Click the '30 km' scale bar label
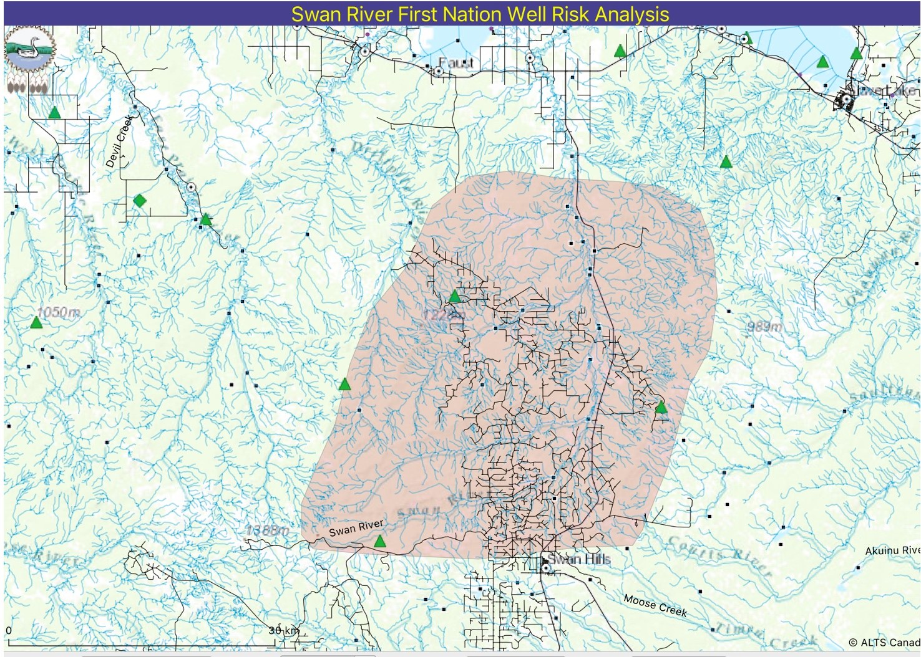This screenshot has height=657, width=921. [x=284, y=630]
